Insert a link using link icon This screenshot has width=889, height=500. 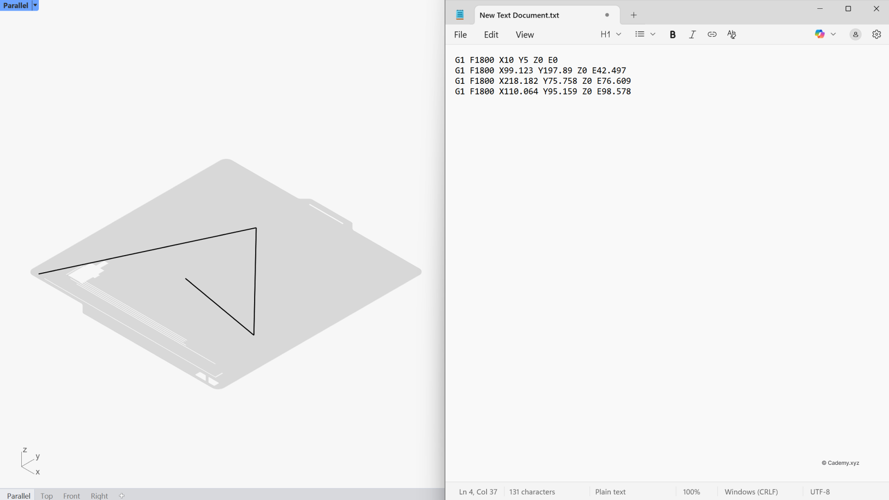[712, 34]
